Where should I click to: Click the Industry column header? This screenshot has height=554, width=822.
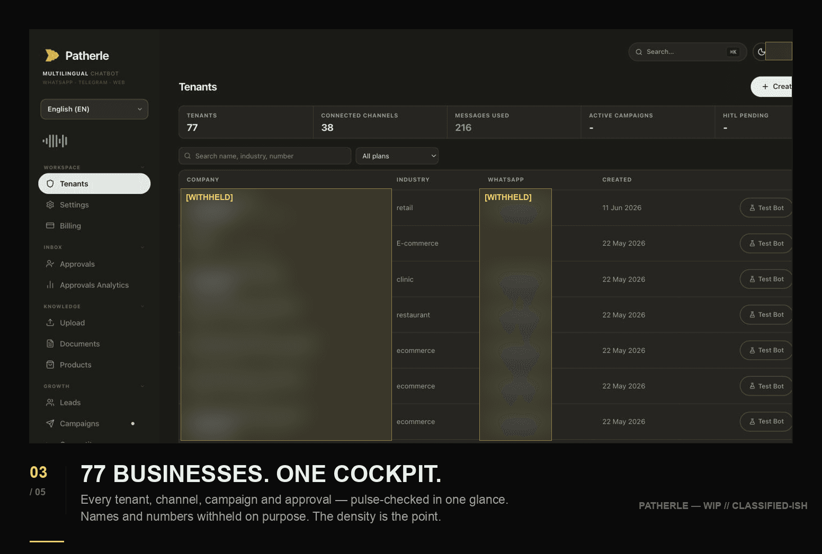[413, 180]
